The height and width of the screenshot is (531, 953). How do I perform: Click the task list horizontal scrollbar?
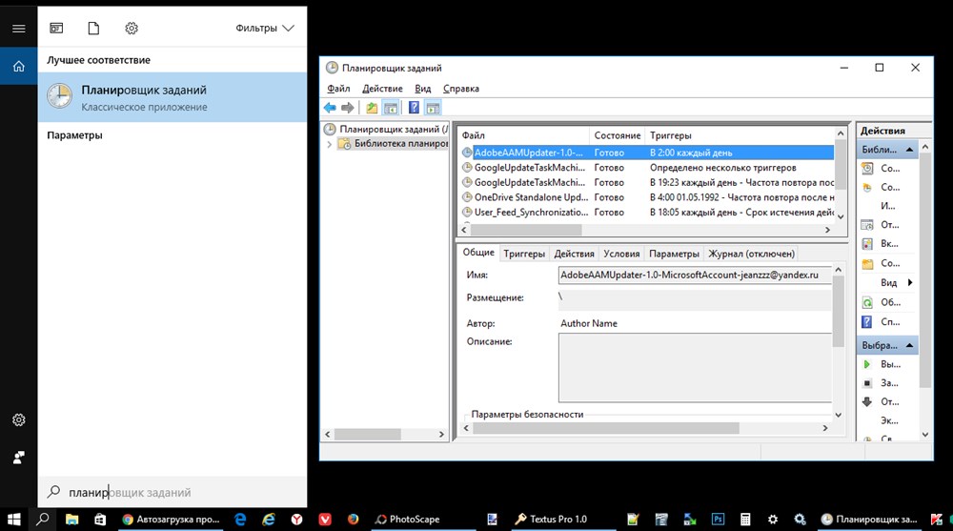pos(526,230)
